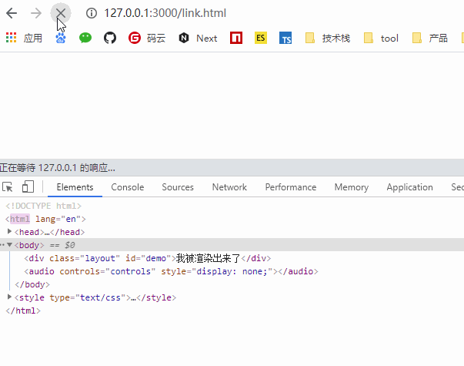
Task: Collapse the body element node
Action: tap(9, 244)
